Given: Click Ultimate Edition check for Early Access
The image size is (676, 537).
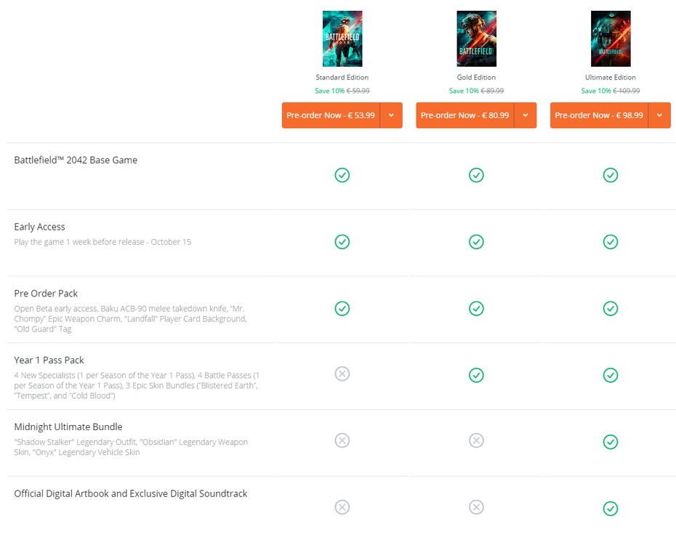Looking at the screenshot, I should 611,241.
